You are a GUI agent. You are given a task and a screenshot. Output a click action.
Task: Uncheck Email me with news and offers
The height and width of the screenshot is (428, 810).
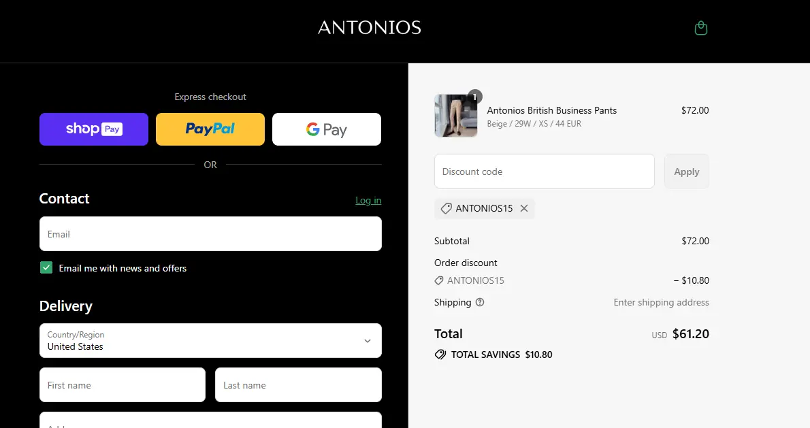pos(46,267)
